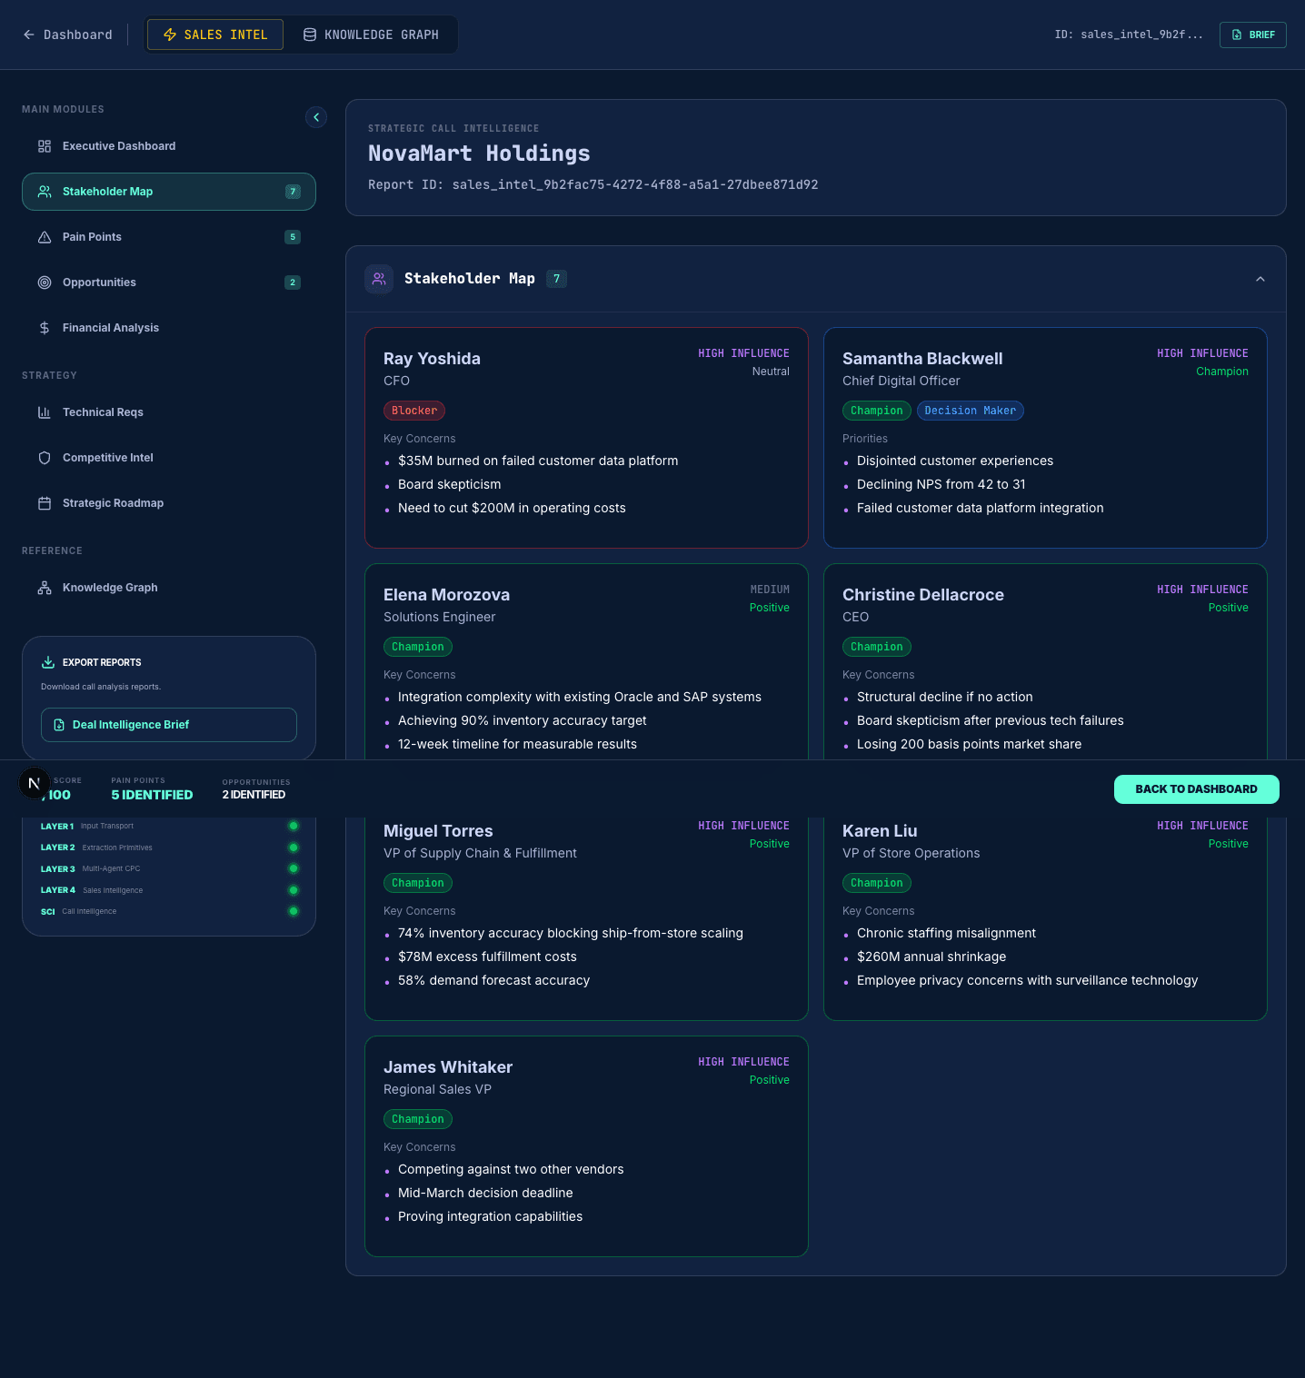Click the Competitive Intel shield icon
The width and height of the screenshot is (1305, 1378).
(x=45, y=458)
